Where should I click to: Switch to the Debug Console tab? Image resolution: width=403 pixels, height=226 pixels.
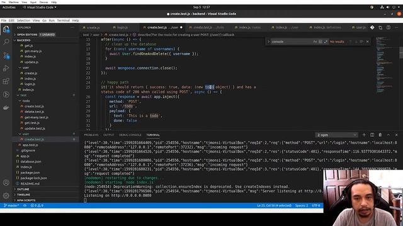(130, 135)
